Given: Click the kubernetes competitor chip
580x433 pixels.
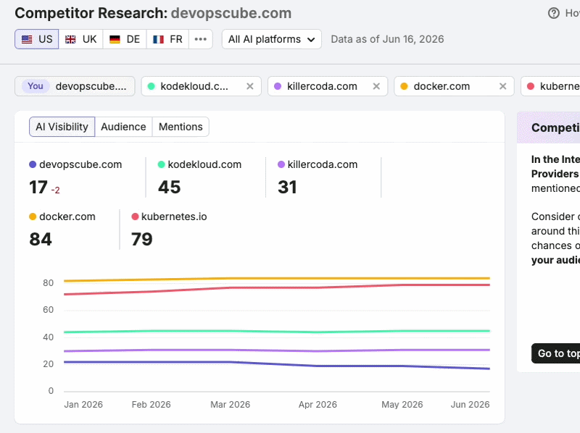Looking at the screenshot, I should tap(550, 86).
